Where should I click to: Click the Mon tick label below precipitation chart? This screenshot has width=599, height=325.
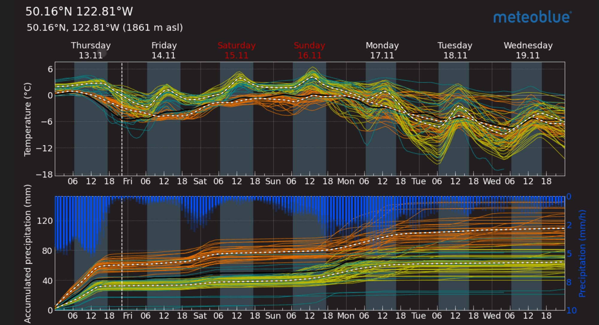pyautogui.click(x=346, y=316)
